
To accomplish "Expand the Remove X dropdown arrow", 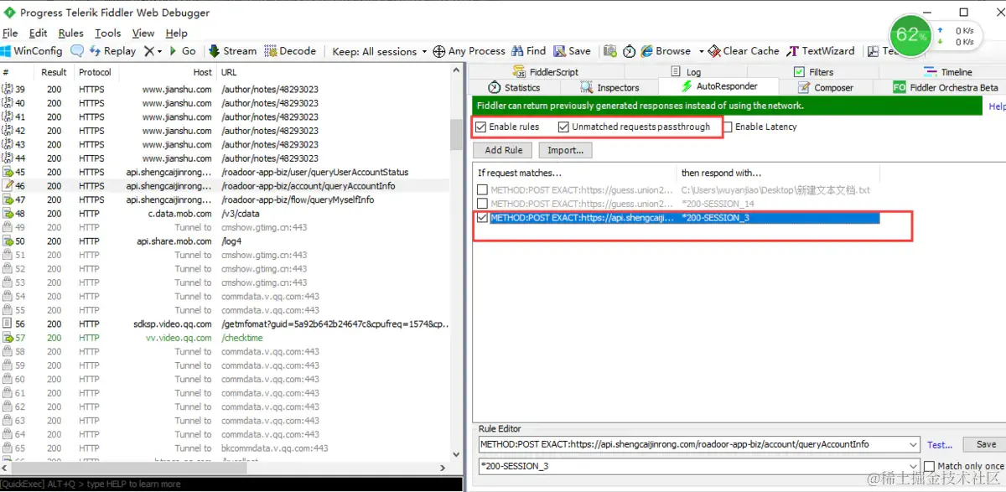I will point(159,51).
